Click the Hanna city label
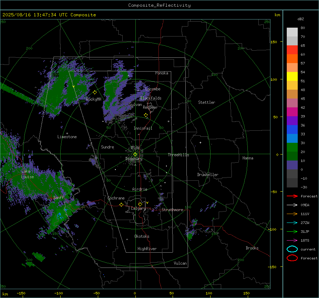Image resolution: width=319 pixels, height=298 pixels. pyautogui.click(x=248, y=158)
